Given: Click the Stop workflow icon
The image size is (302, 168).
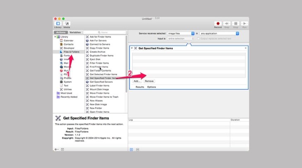Looking at the screenshot, I should click(x=236, y=24).
